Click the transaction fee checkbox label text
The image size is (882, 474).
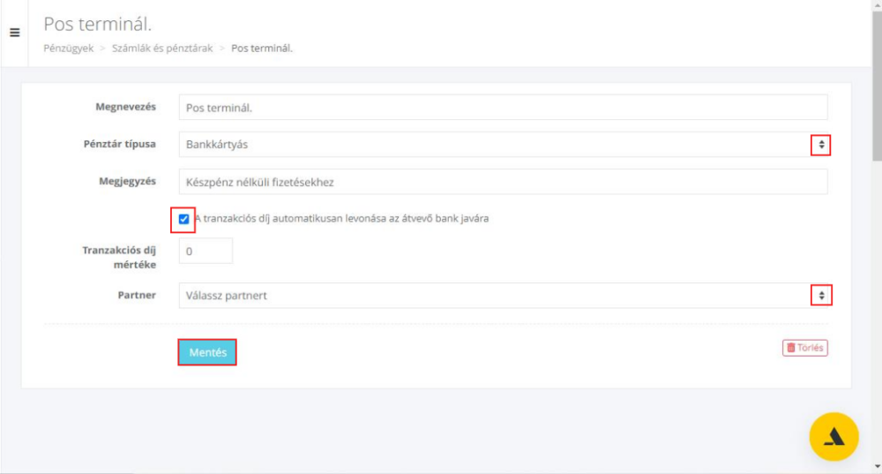click(x=341, y=218)
